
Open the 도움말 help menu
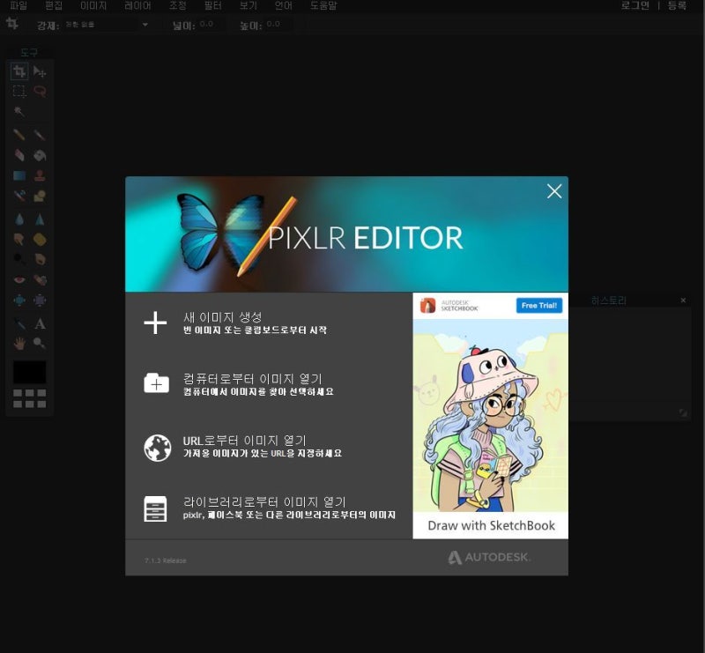pos(323,5)
